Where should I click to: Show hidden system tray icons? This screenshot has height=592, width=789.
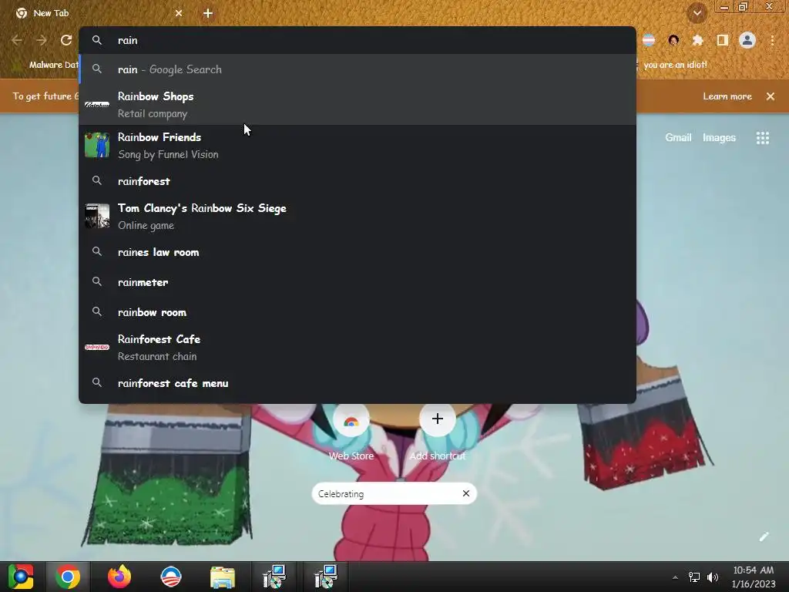pyautogui.click(x=675, y=577)
